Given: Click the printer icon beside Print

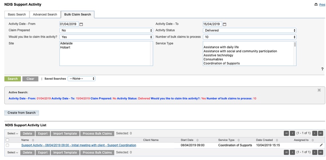Looking at the screenshot, I should coord(316,4).
